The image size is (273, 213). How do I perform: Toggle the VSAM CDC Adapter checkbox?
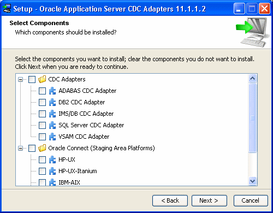click(42, 137)
